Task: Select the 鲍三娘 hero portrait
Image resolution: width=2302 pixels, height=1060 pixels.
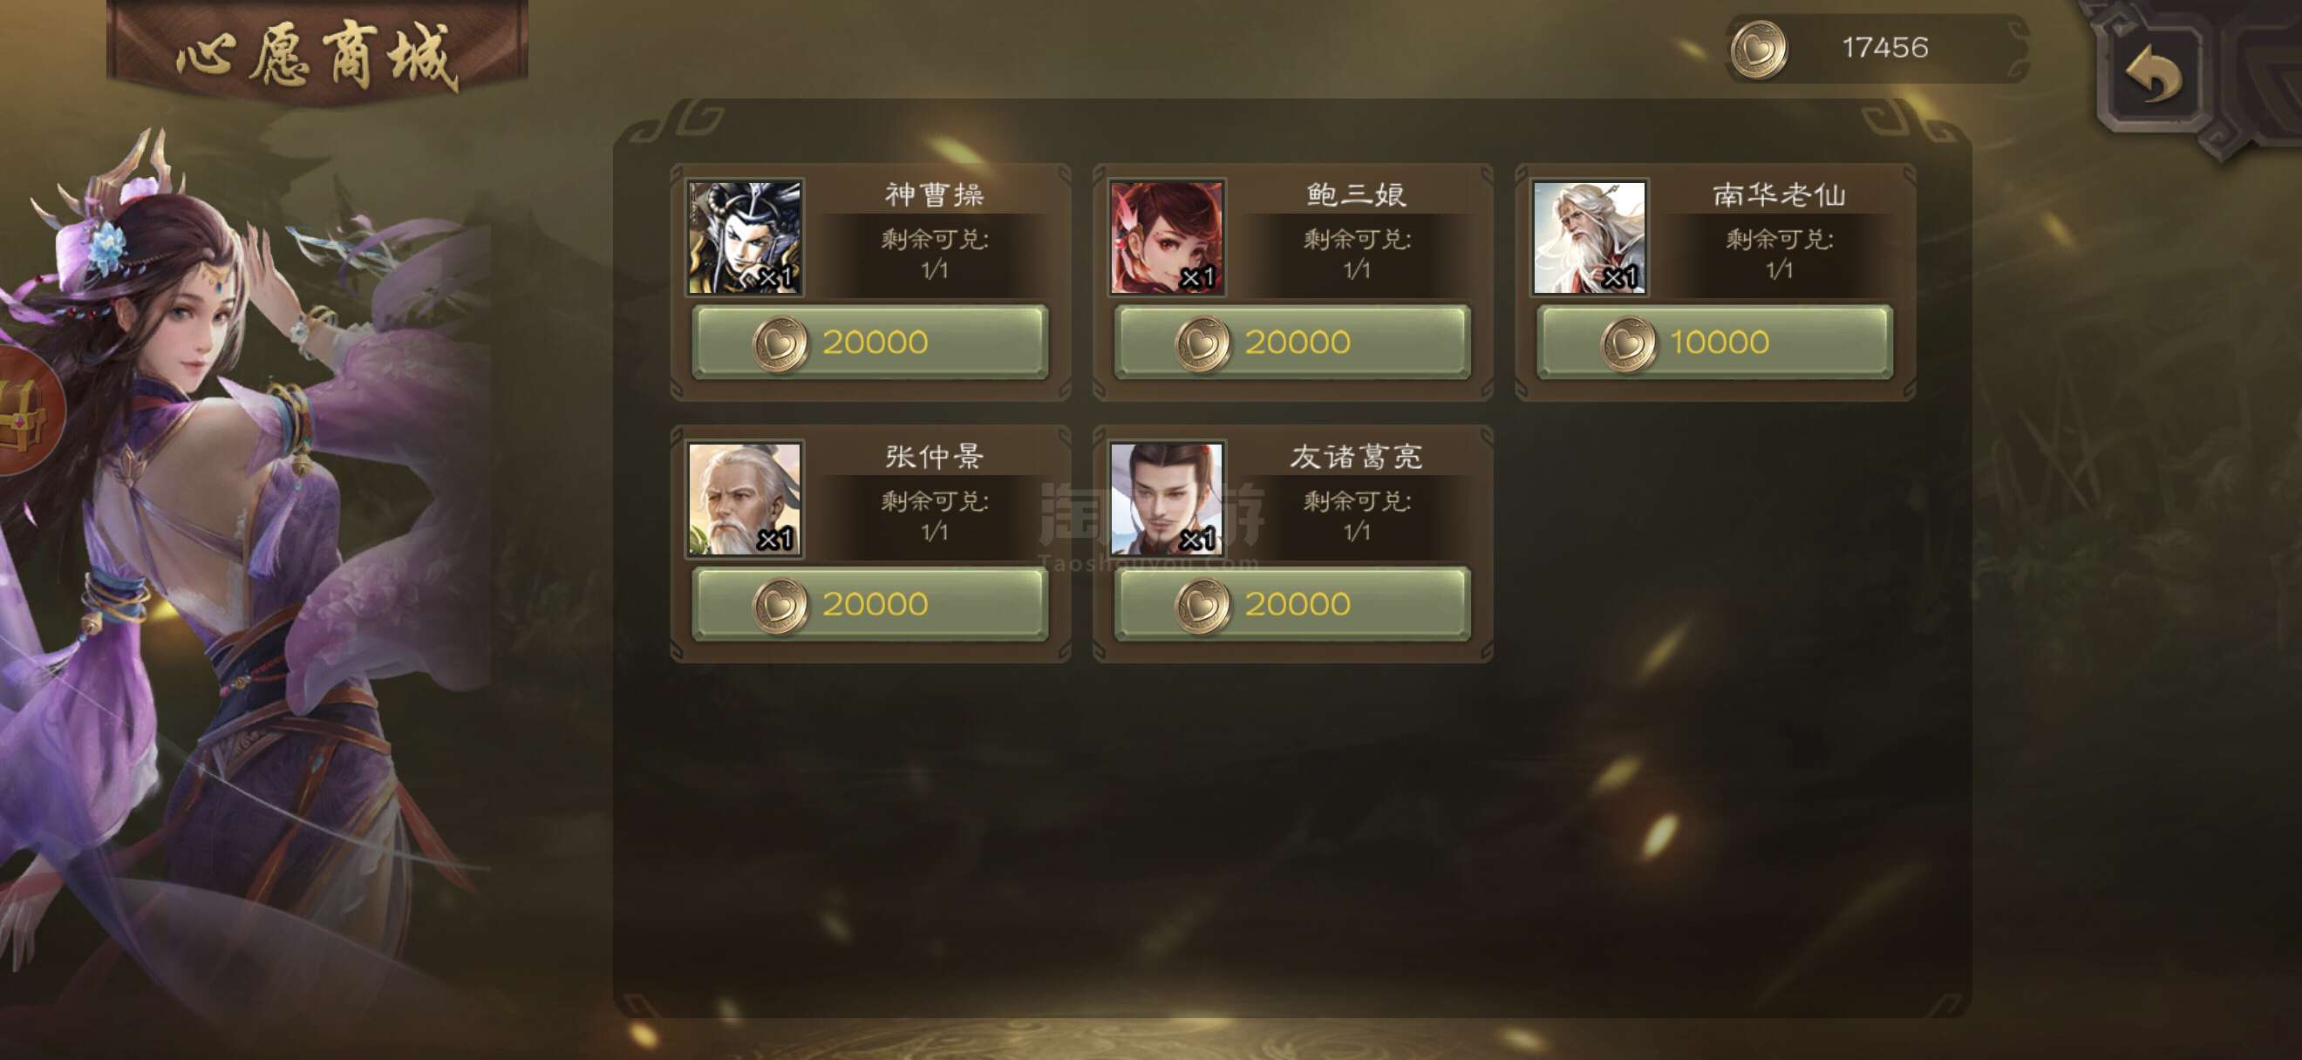Action: pos(1166,237)
